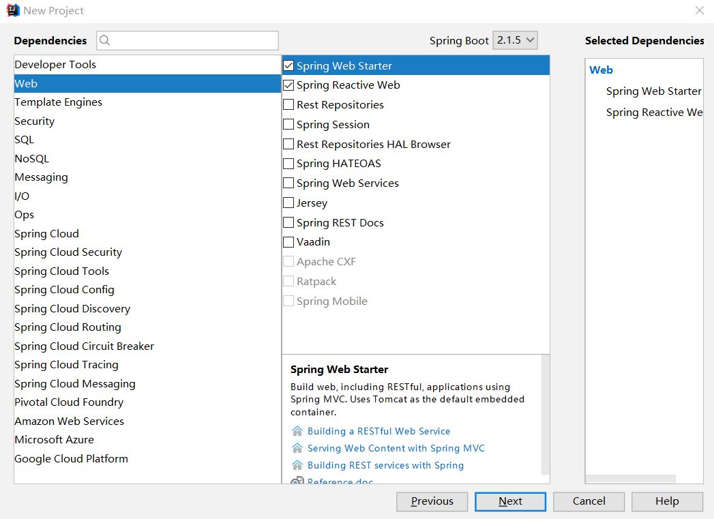
Task: Tick the Spring Web Services checkbox
Action: pos(288,183)
